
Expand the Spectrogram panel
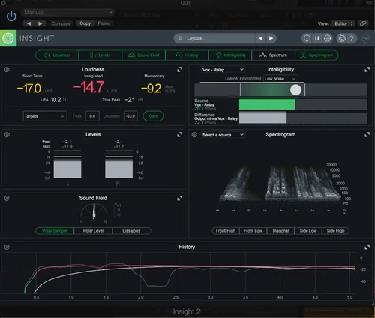(x=367, y=135)
